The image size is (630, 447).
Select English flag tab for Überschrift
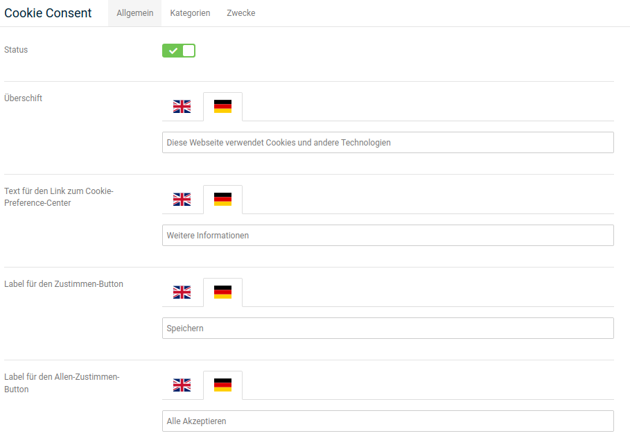[x=182, y=107]
